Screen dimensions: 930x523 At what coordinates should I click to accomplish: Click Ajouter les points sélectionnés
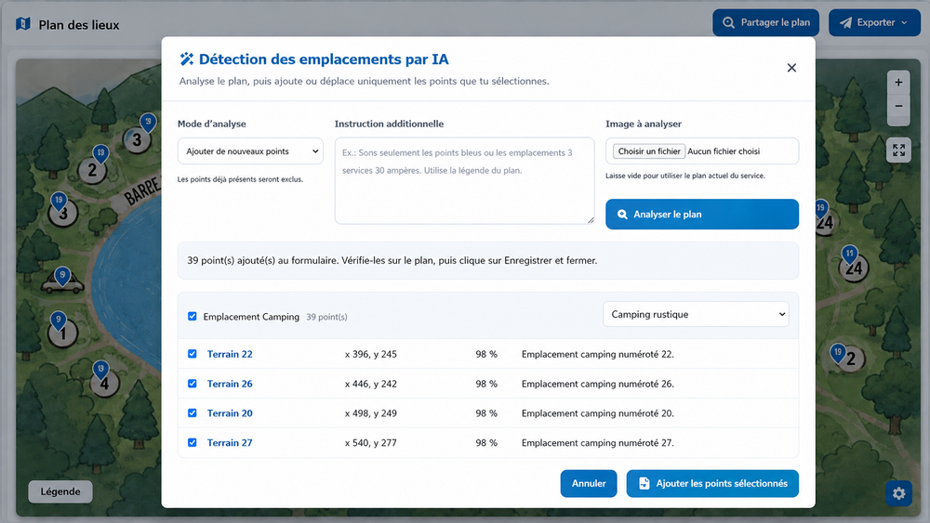(712, 483)
